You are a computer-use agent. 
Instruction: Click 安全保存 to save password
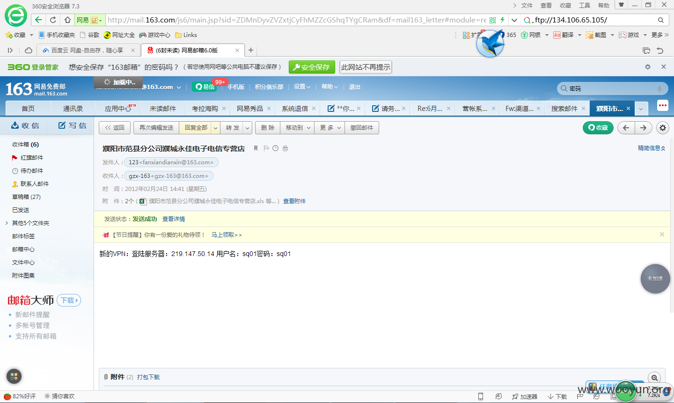[312, 67]
